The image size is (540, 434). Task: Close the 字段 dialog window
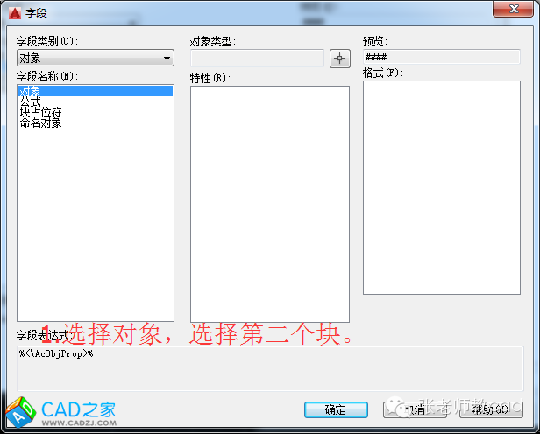point(512,10)
